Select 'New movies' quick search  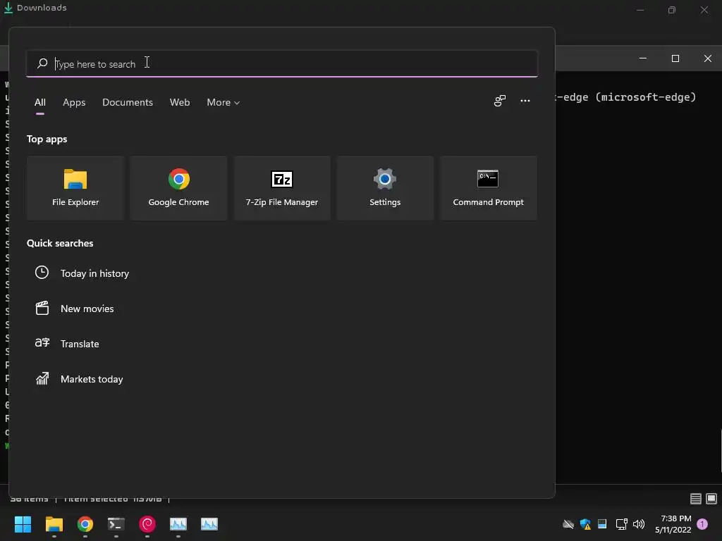(87, 309)
